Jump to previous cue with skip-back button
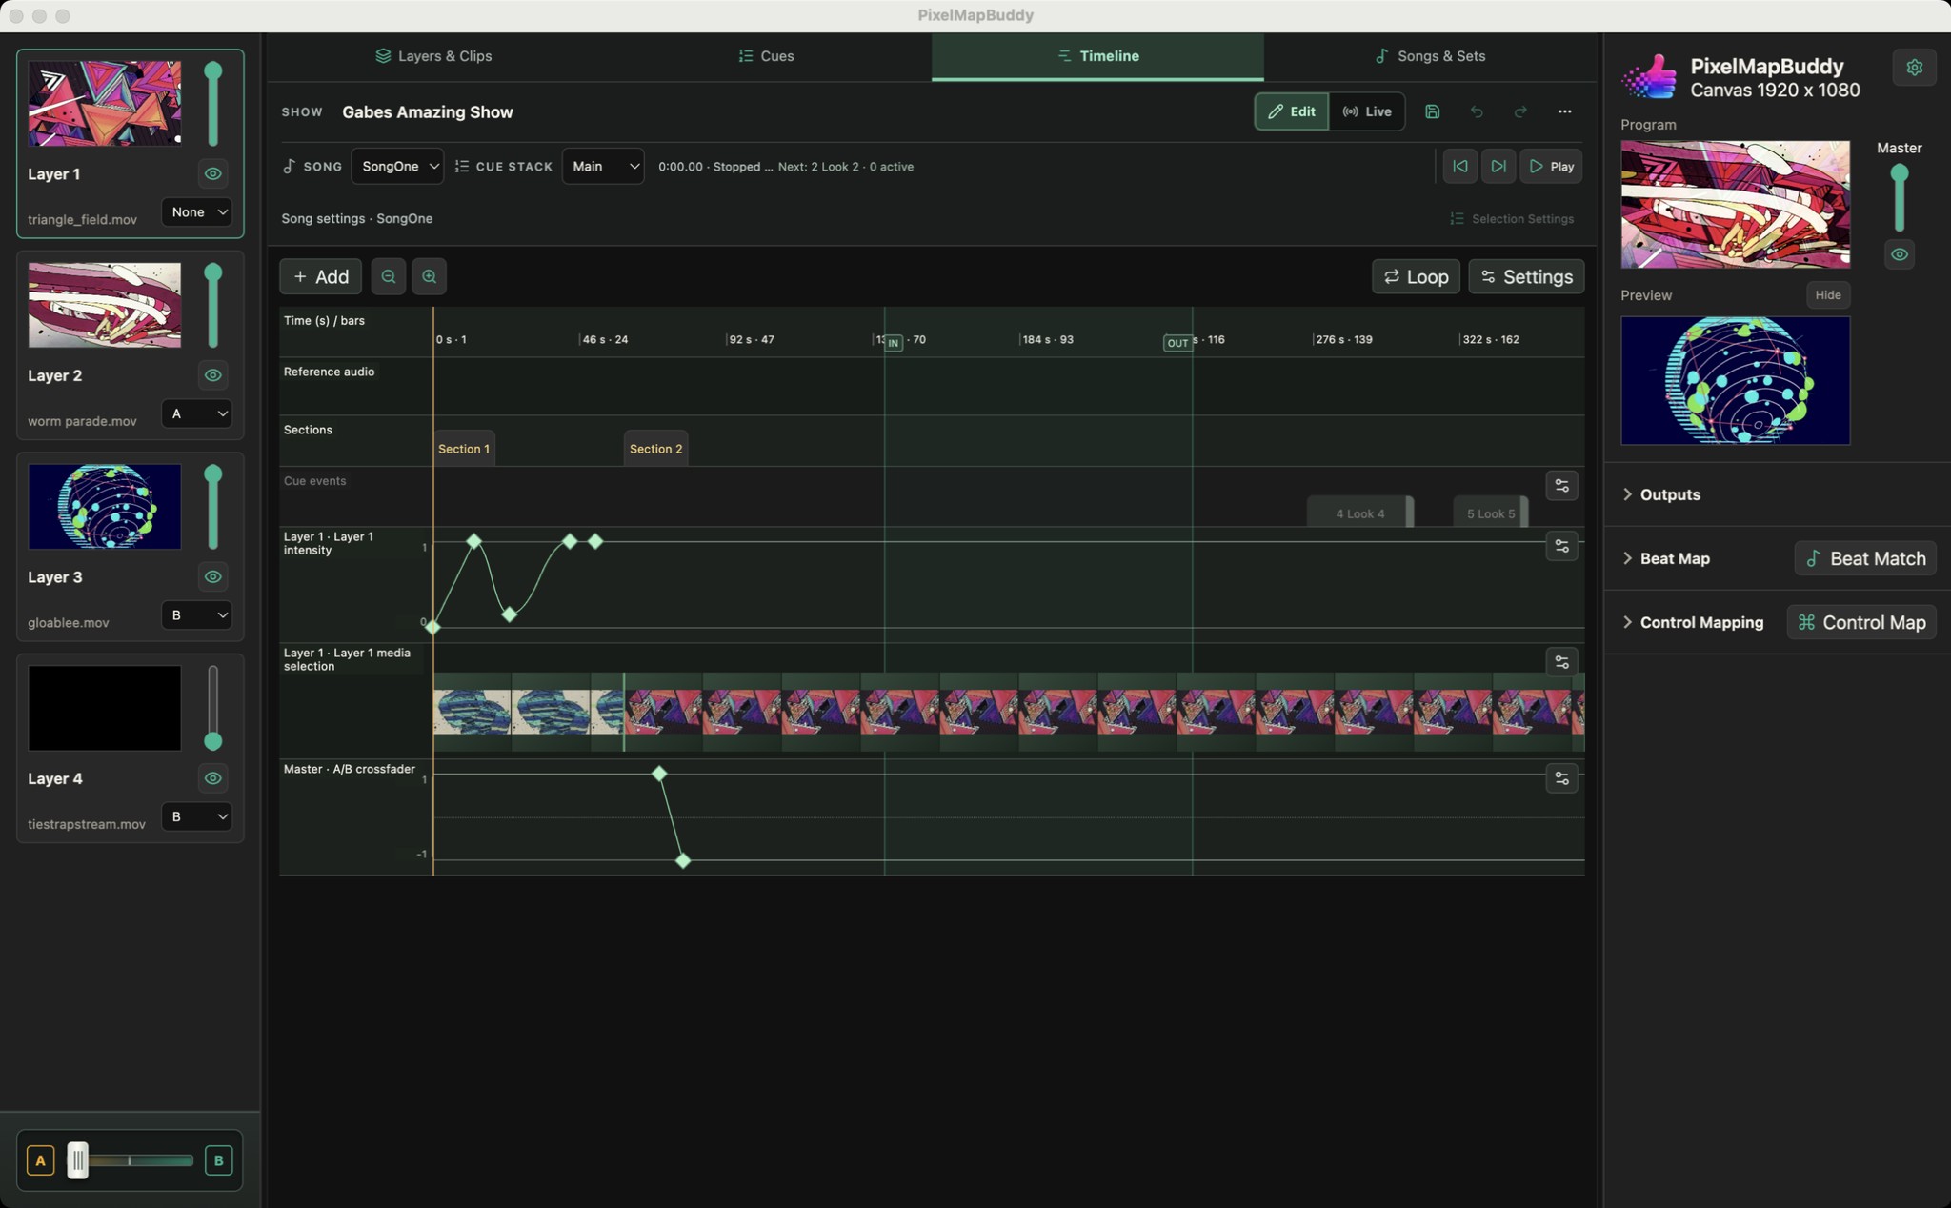The width and height of the screenshot is (1951, 1208). pyautogui.click(x=1459, y=166)
